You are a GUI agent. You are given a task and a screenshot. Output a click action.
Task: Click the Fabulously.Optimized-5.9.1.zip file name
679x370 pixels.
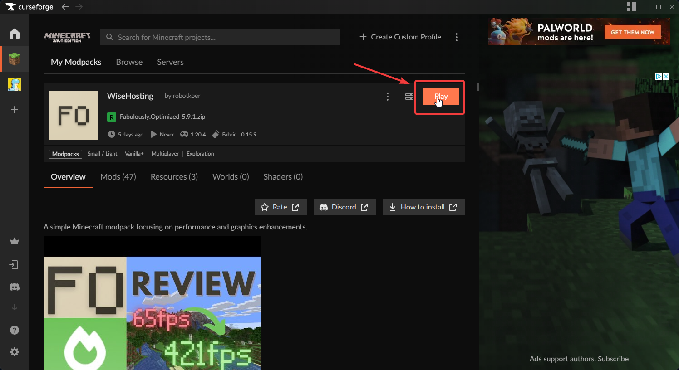point(162,117)
